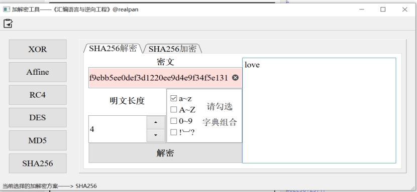Enable the 0~9 digits checkbox
The height and width of the screenshot is (192, 417).
(x=174, y=121)
